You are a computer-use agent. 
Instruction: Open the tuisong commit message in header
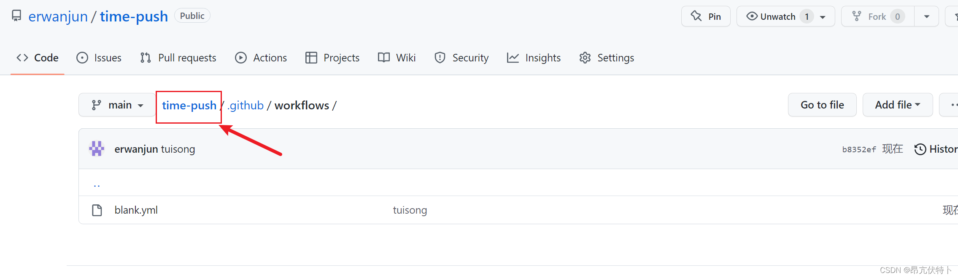click(x=178, y=149)
